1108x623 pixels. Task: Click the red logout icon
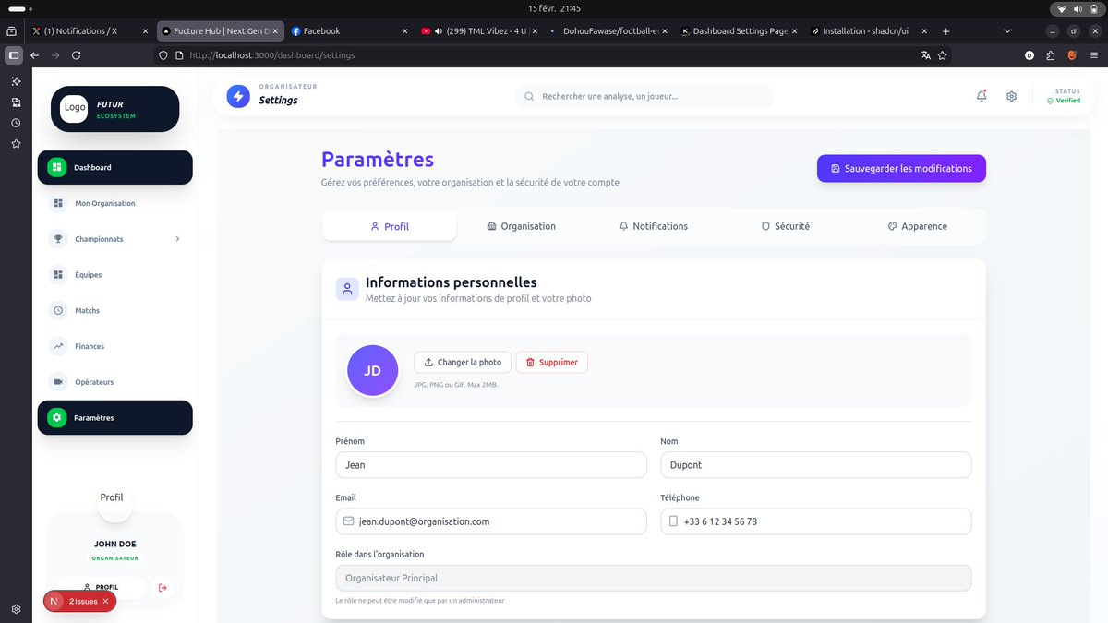point(163,587)
